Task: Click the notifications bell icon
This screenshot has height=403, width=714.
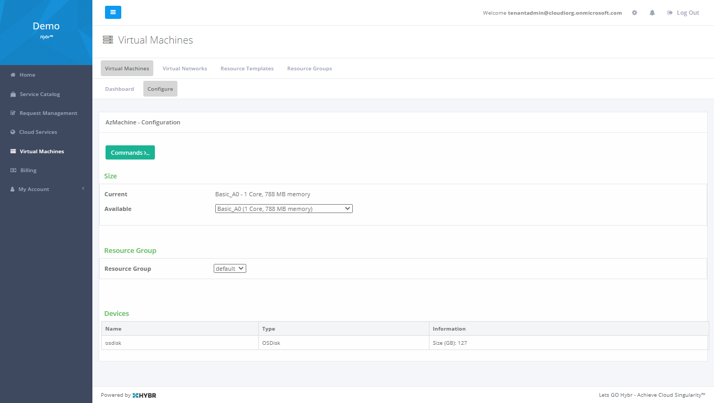Action: (652, 13)
